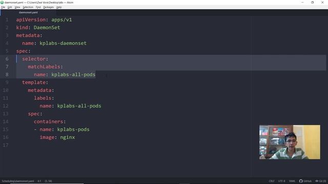
Task: Click the 'DaemonSet' kind value
Action: (x=47, y=28)
